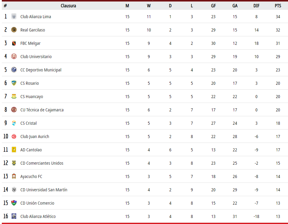Image resolution: width=288 pixels, height=224 pixels.
Task: Click the Club Alianza Atlético crest
Action: (14, 216)
